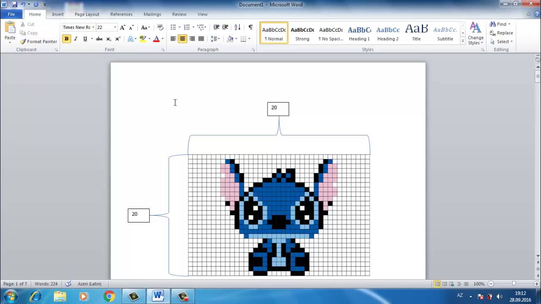The height and width of the screenshot is (304, 541).
Task: Open Windows Explorer folder on taskbar
Action: tap(60, 296)
